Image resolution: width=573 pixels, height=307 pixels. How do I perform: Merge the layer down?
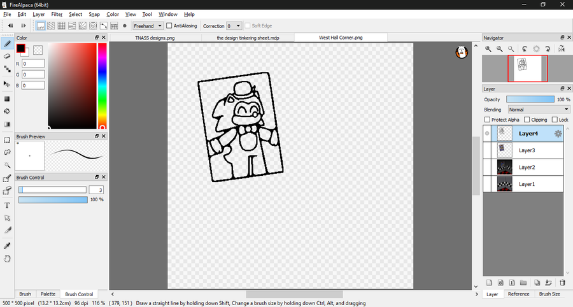(x=548, y=283)
